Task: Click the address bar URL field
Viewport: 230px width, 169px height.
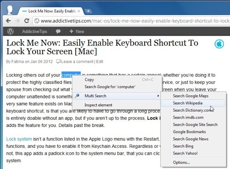Action: pyautogui.click(x=131, y=21)
